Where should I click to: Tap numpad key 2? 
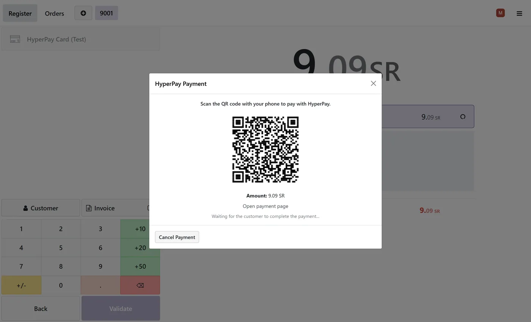[61, 229]
